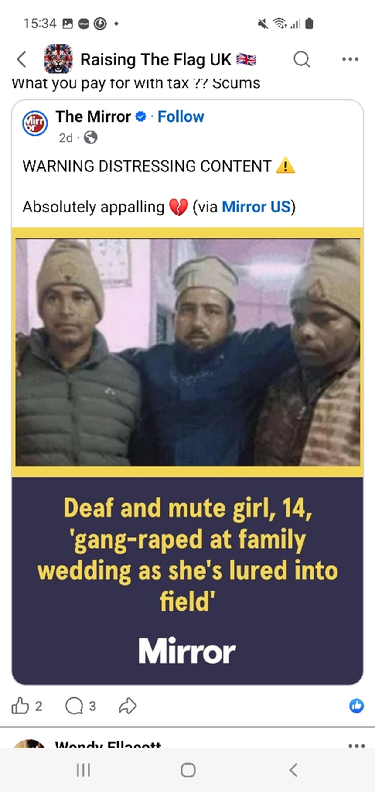This screenshot has width=375, height=792.
Task: Open the three-dot page options menu
Action: [x=349, y=59]
